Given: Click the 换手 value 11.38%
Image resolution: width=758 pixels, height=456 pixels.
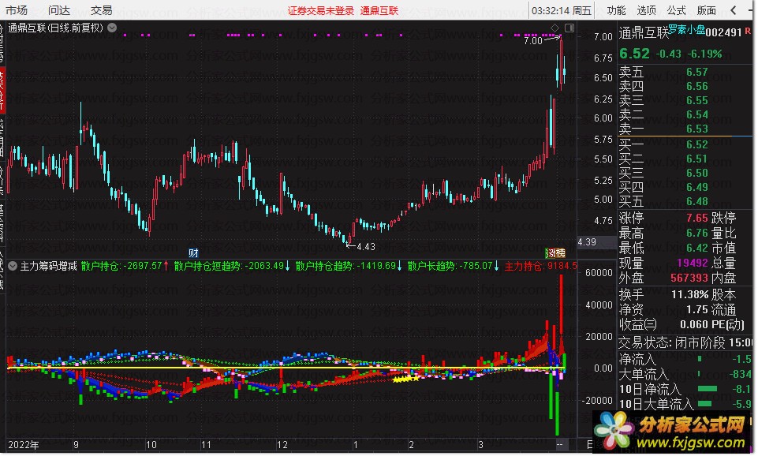Looking at the screenshot, I should pyautogui.click(x=690, y=294).
